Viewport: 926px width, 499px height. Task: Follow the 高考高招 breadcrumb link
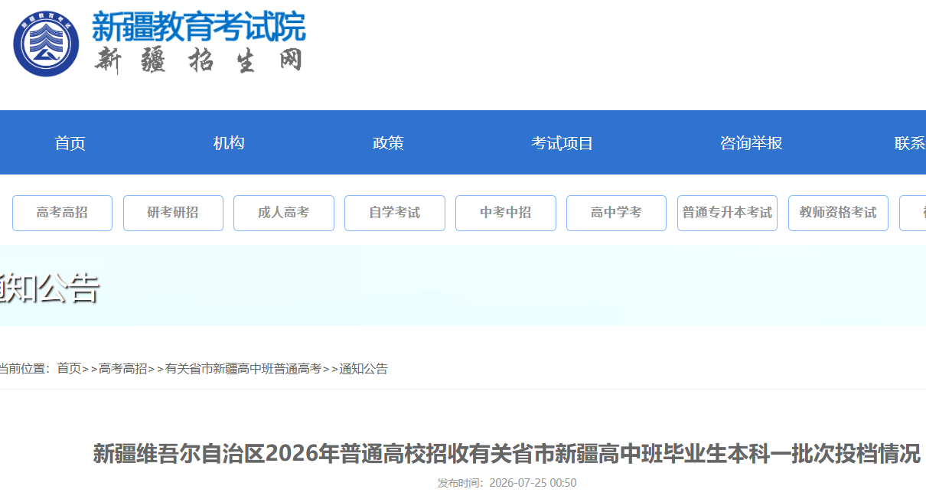123,369
